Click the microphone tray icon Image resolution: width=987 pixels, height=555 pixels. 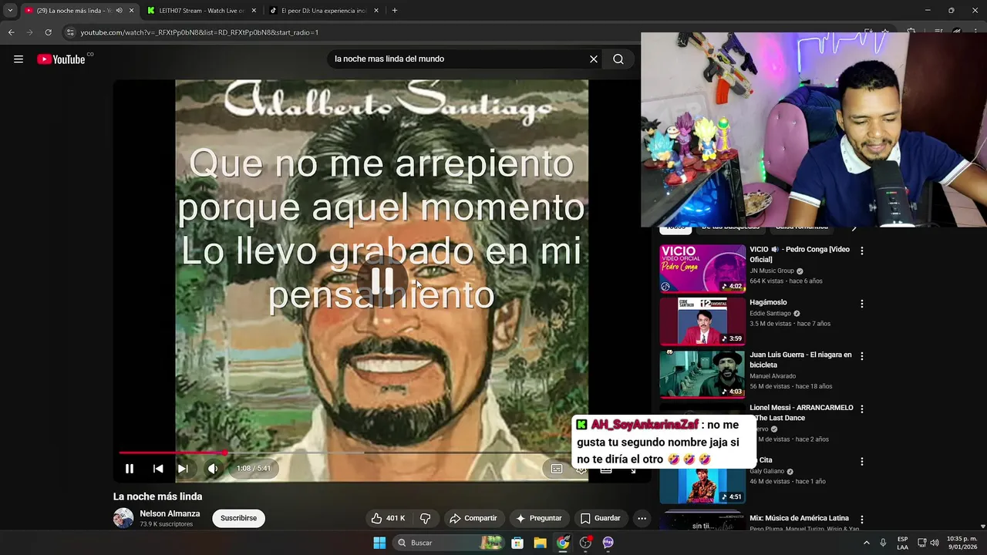click(883, 543)
